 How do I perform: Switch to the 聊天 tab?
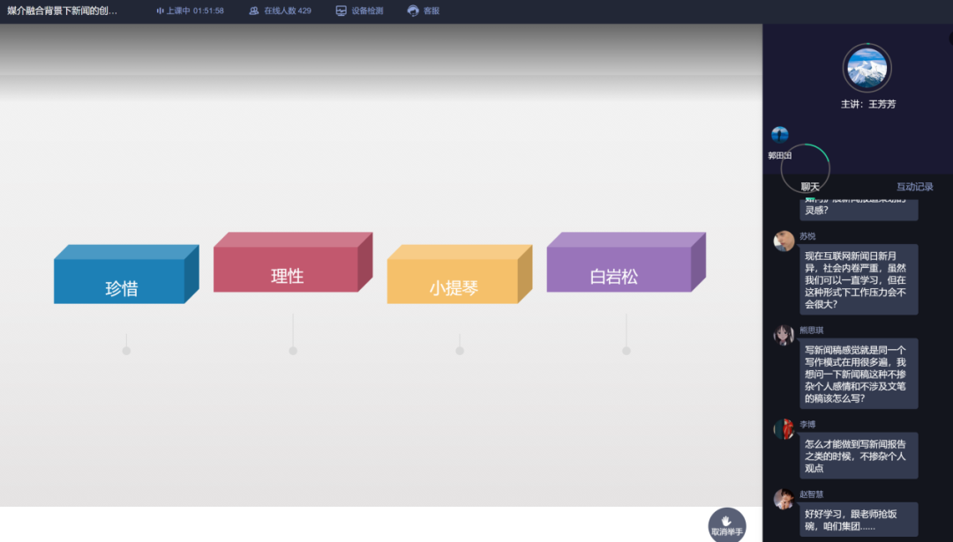pos(810,187)
